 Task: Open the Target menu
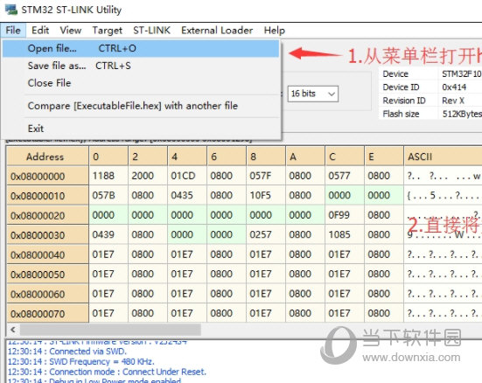click(108, 31)
